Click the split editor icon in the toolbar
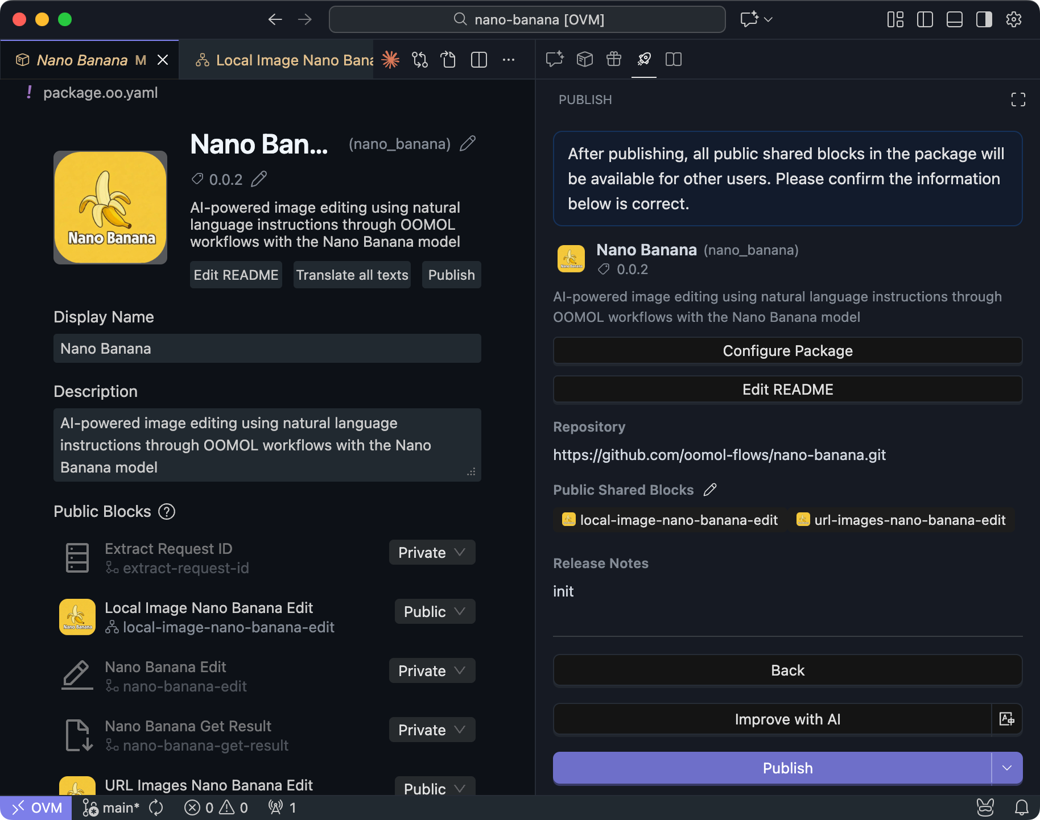The width and height of the screenshot is (1040, 820). [x=478, y=60]
